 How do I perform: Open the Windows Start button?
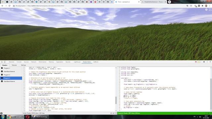click(3, 117)
